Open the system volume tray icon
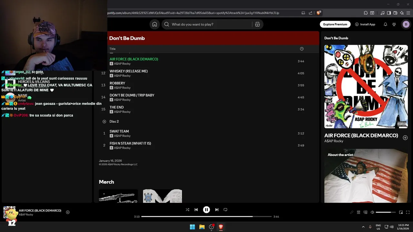This screenshot has width=413, height=232. (392, 227)
